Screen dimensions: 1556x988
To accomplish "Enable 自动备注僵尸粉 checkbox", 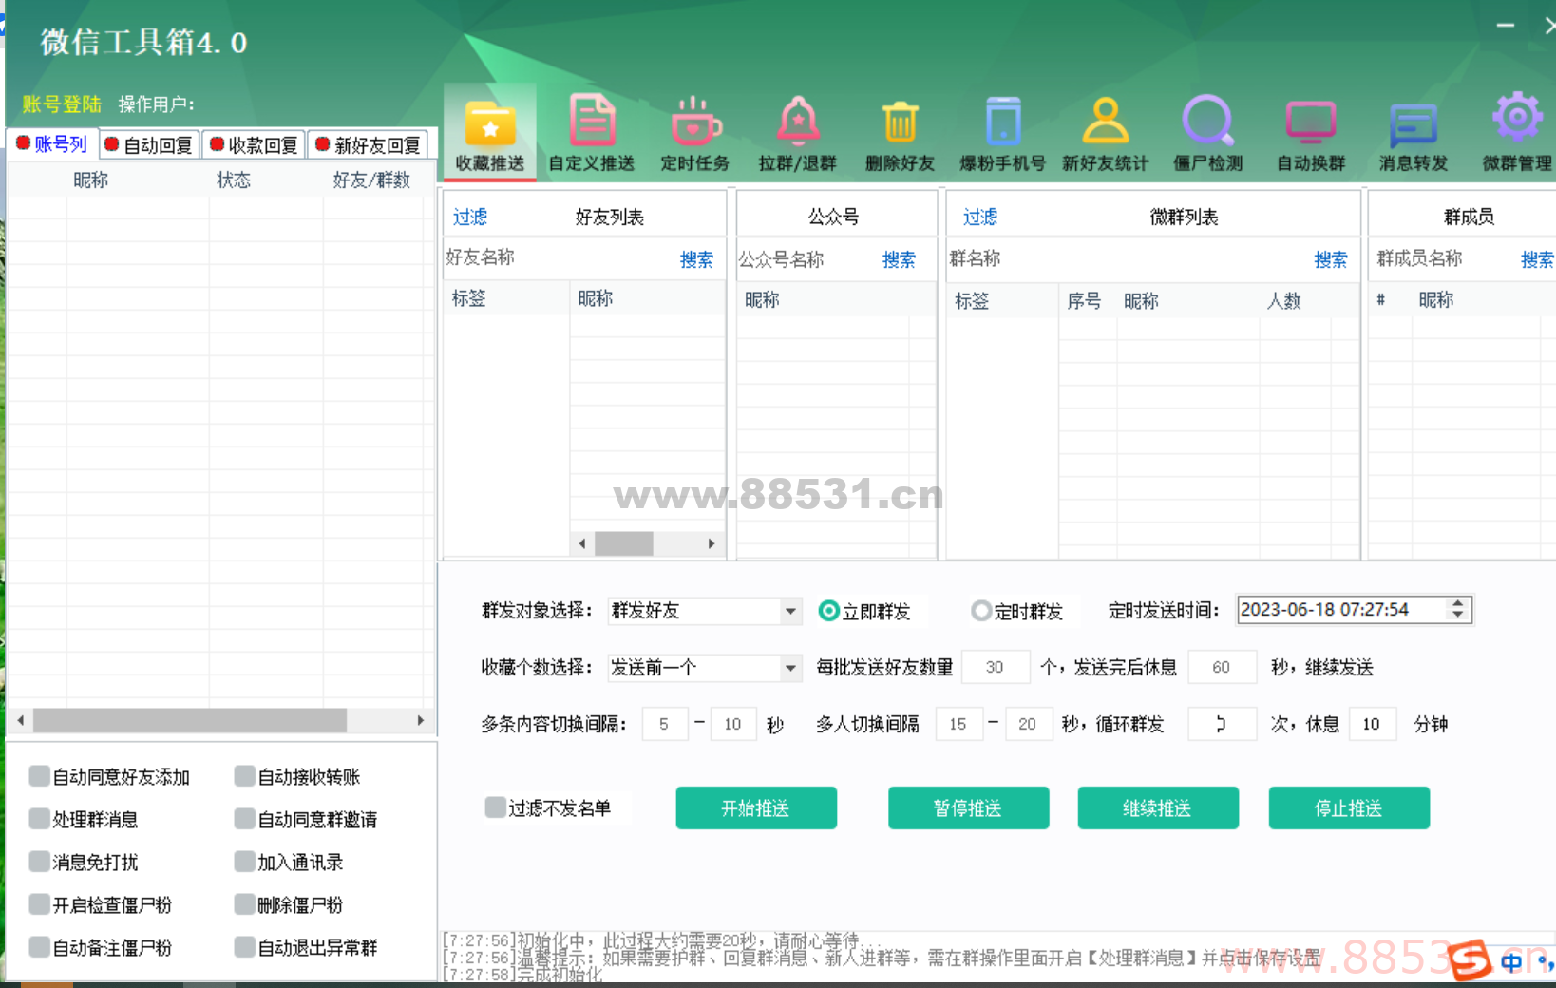I will [39, 947].
